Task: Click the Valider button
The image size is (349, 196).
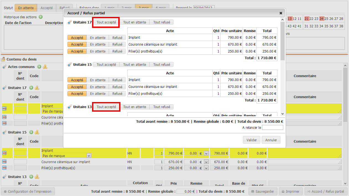Action: pos(251,140)
